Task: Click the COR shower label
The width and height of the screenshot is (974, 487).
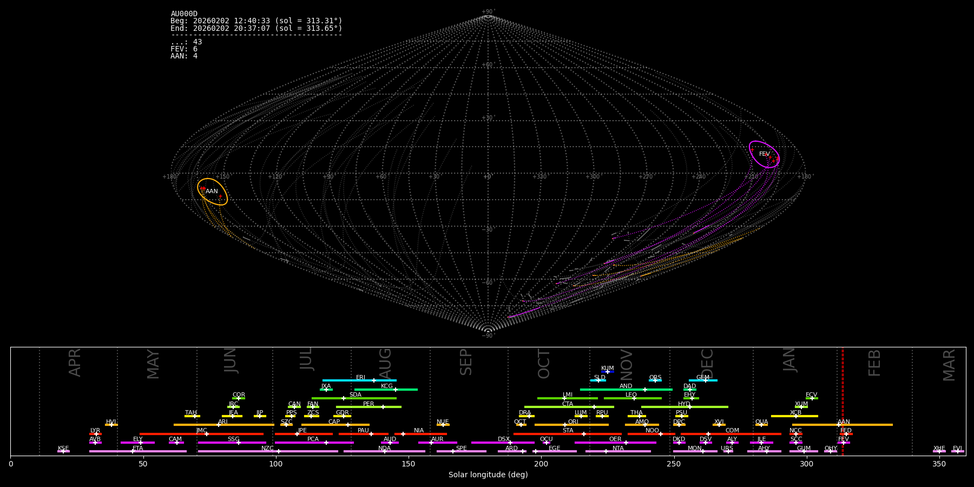Action: 239,395
